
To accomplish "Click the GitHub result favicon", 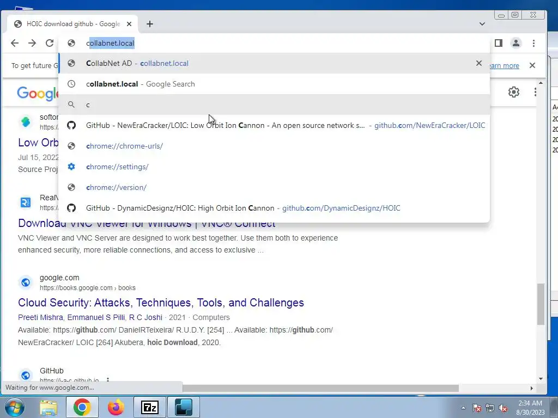I will (x=26, y=376).
